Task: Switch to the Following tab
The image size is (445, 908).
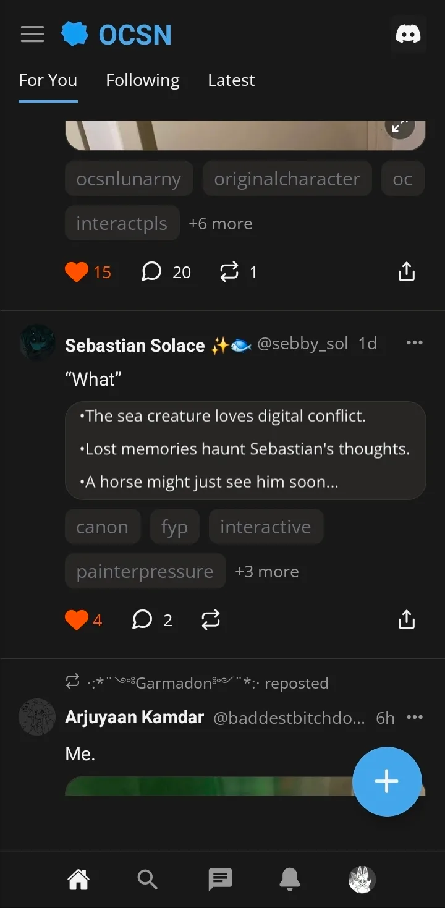Action: 142,80
